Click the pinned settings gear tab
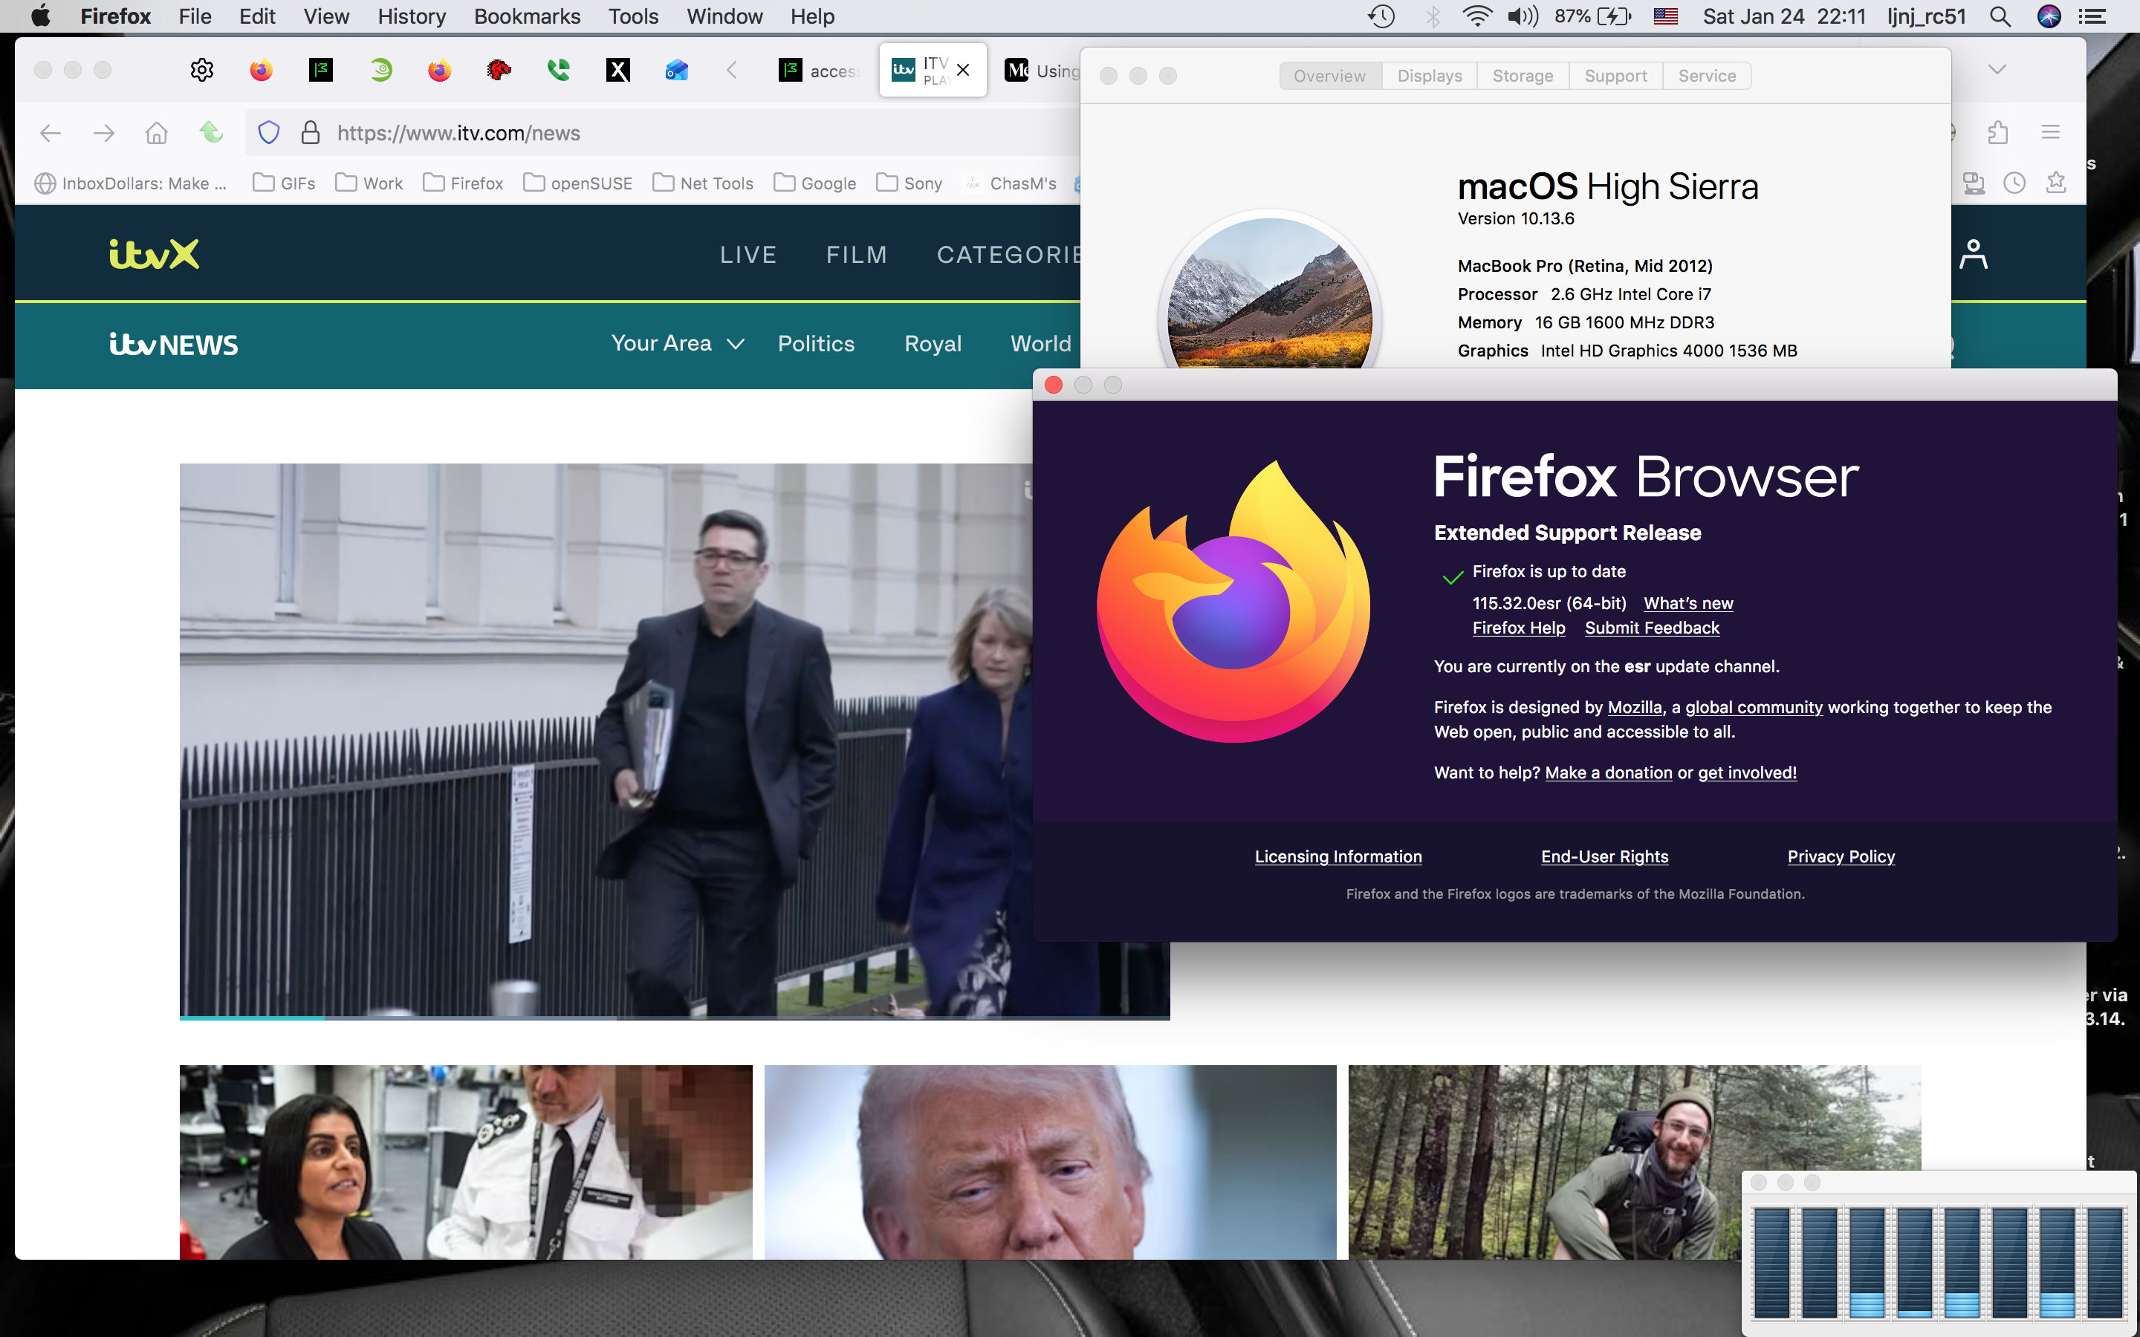Screen dimensions: 2140x1337 pos(201,70)
